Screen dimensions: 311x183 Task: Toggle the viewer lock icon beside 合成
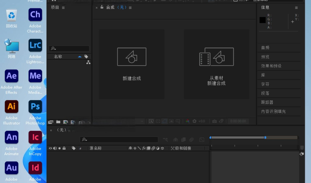pos(102,7)
